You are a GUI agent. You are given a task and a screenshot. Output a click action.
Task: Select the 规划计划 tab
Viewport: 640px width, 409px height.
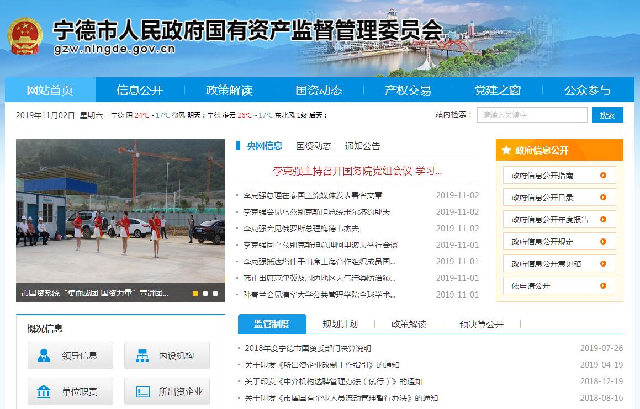tap(340, 324)
